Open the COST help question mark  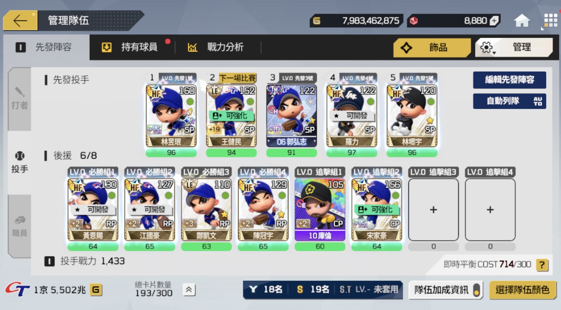tap(542, 265)
